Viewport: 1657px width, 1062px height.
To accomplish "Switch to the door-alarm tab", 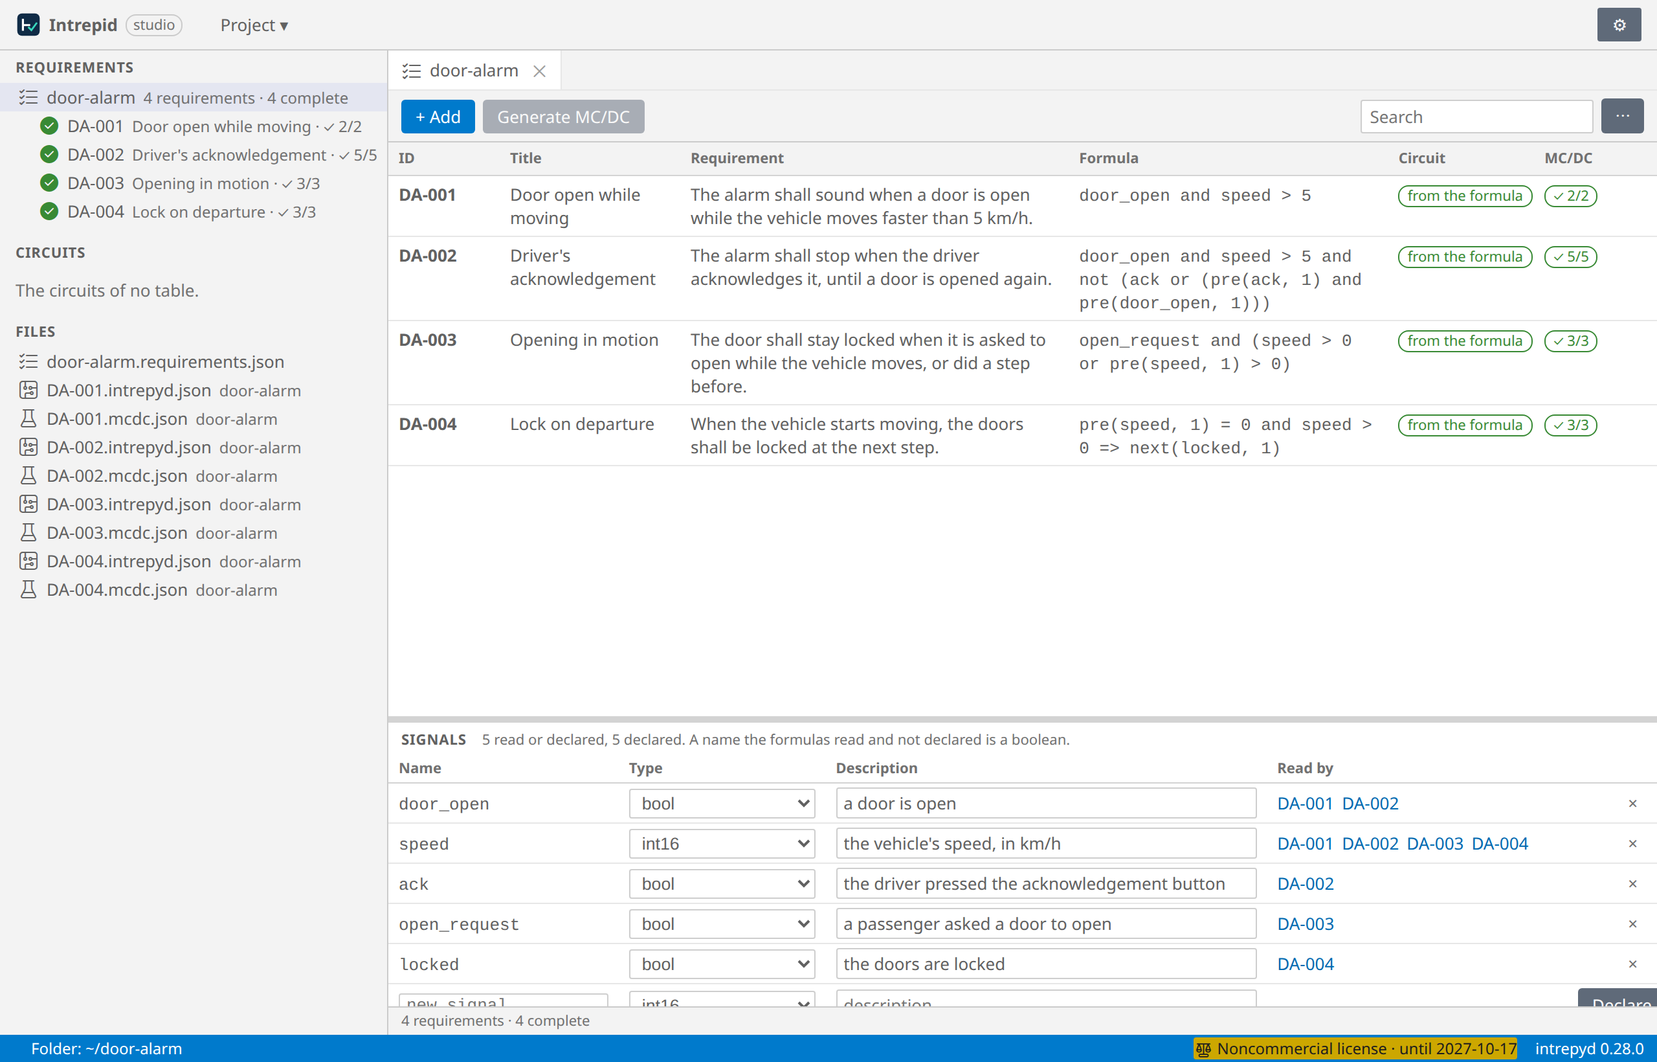I will click(474, 71).
